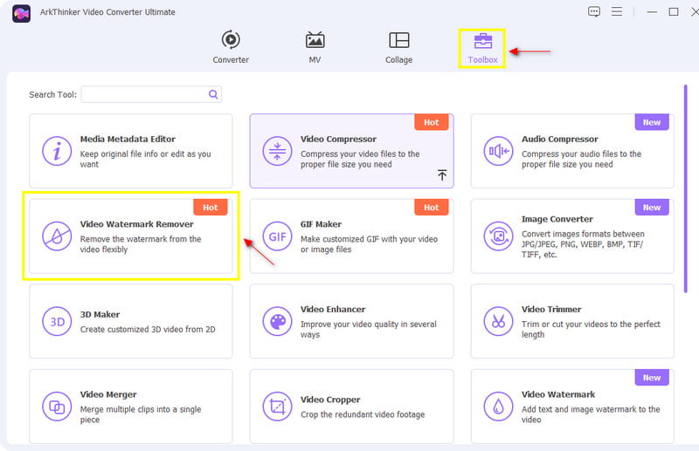Click "Make customized GIF" description text
This screenshot has width=699, height=451.
tap(369, 244)
